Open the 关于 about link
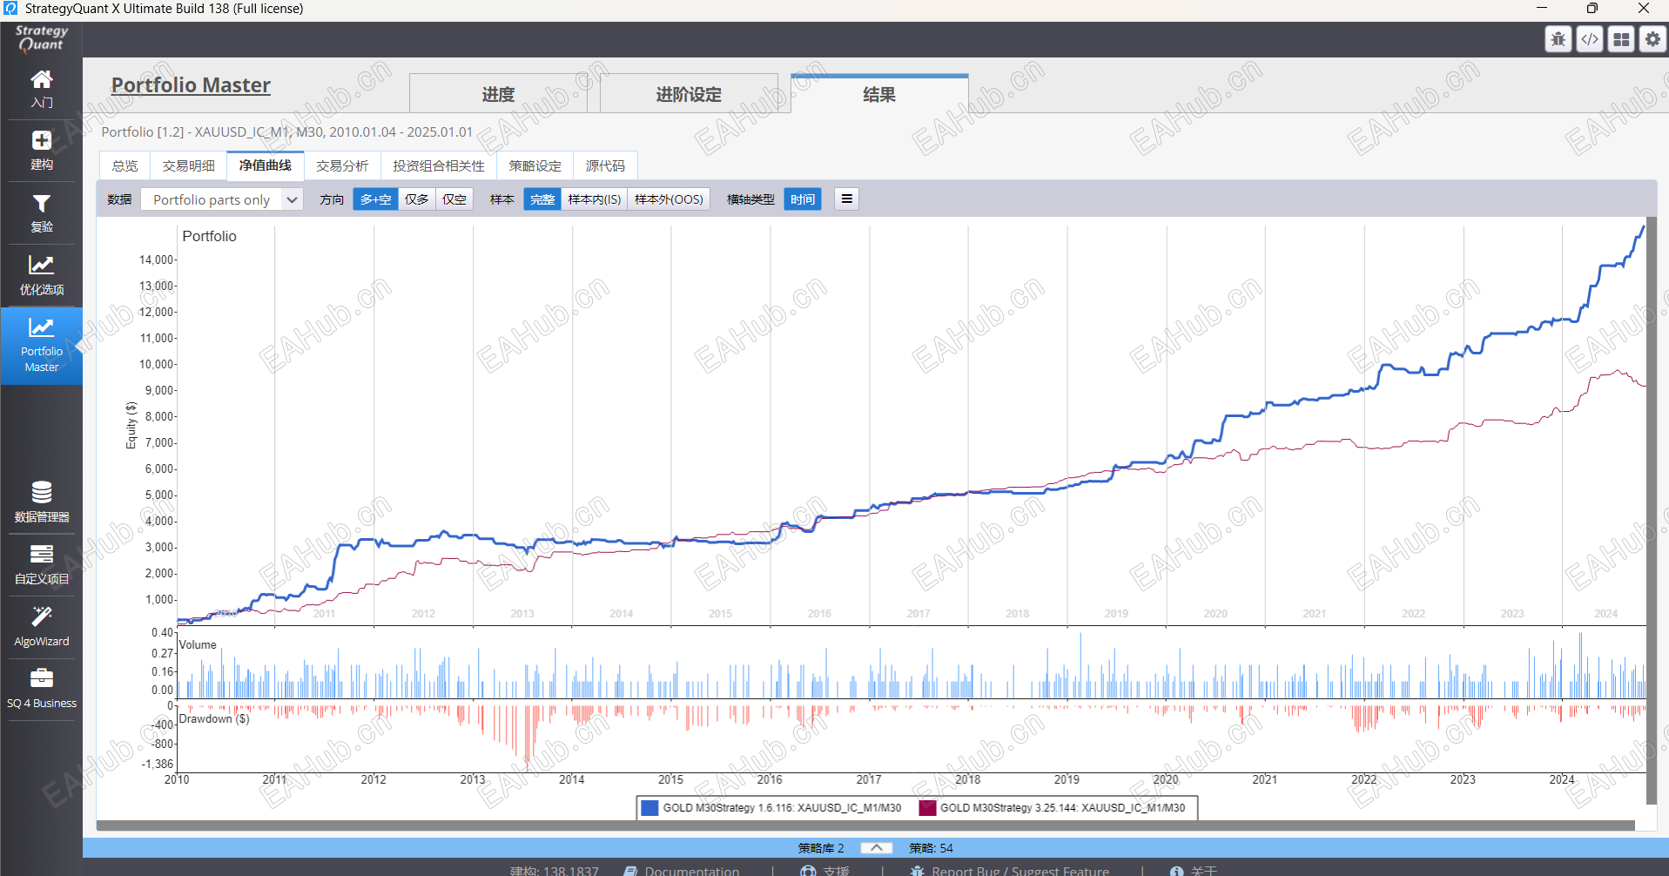The height and width of the screenshot is (876, 1669). [x=1195, y=871]
